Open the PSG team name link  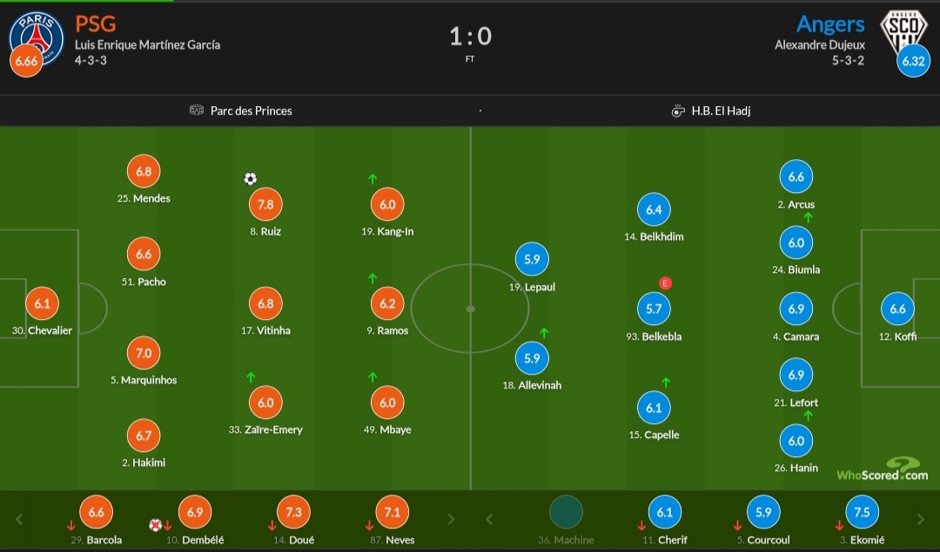[96, 23]
